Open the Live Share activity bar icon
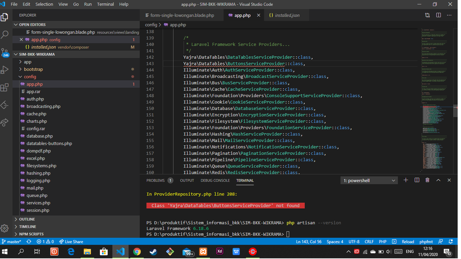 pyautogui.click(x=5, y=122)
